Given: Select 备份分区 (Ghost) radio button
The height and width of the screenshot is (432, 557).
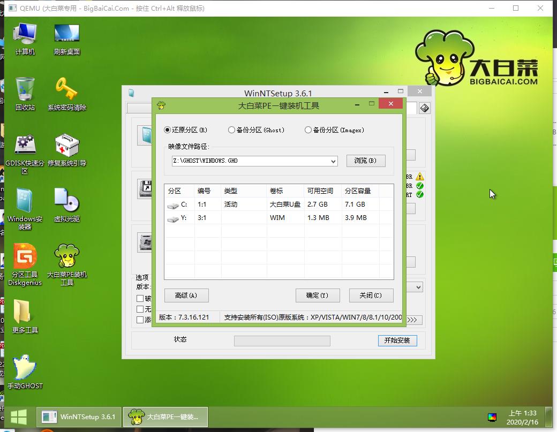Looking at the screenshot, I should (x=231, y=130).
